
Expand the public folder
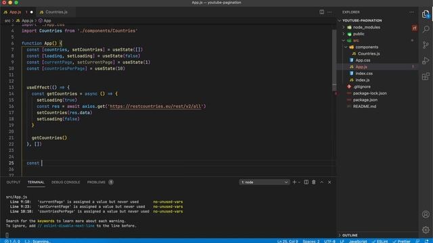(359, 34)
